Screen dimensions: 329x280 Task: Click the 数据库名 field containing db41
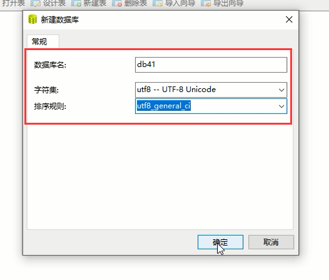tap(211, 65)
